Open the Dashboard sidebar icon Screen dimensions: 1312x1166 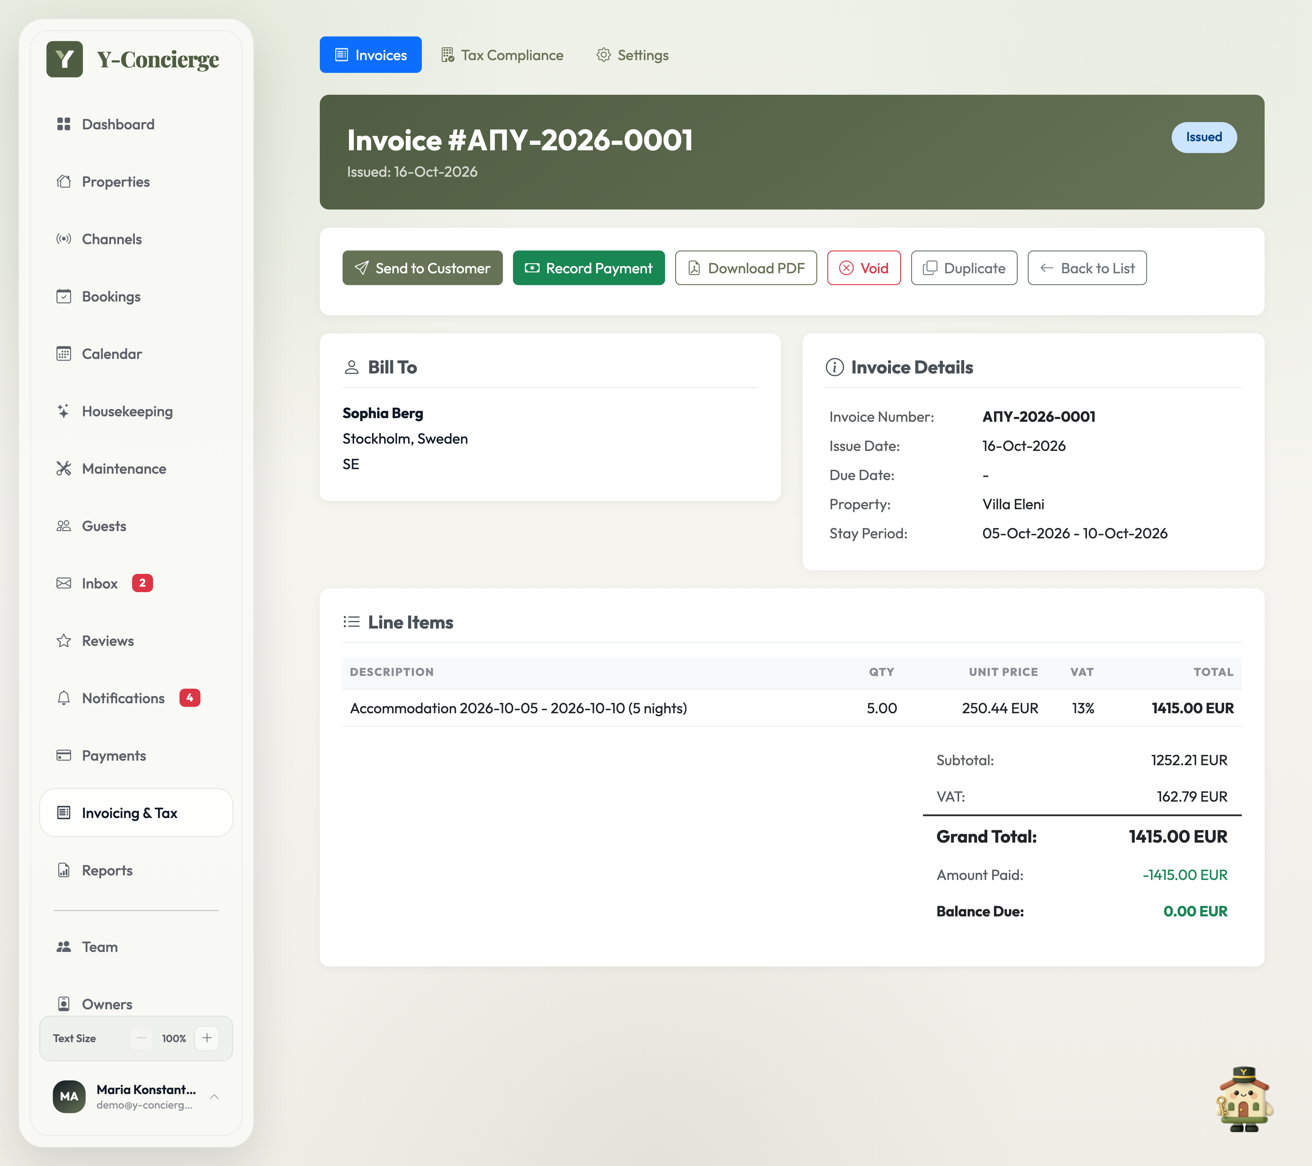point(63,124)
